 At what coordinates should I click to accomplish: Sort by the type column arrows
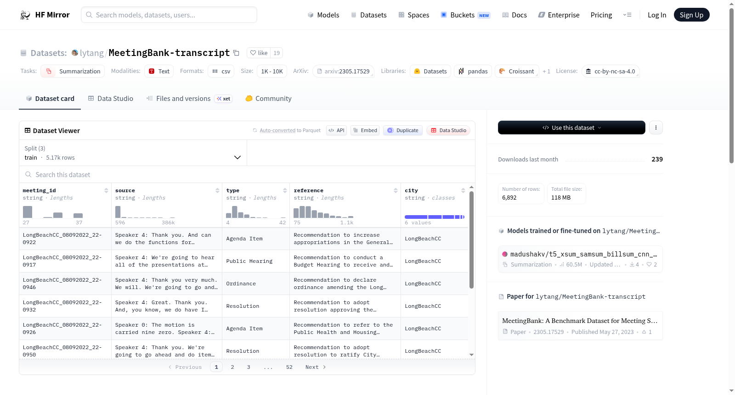(x=285, y=190)
